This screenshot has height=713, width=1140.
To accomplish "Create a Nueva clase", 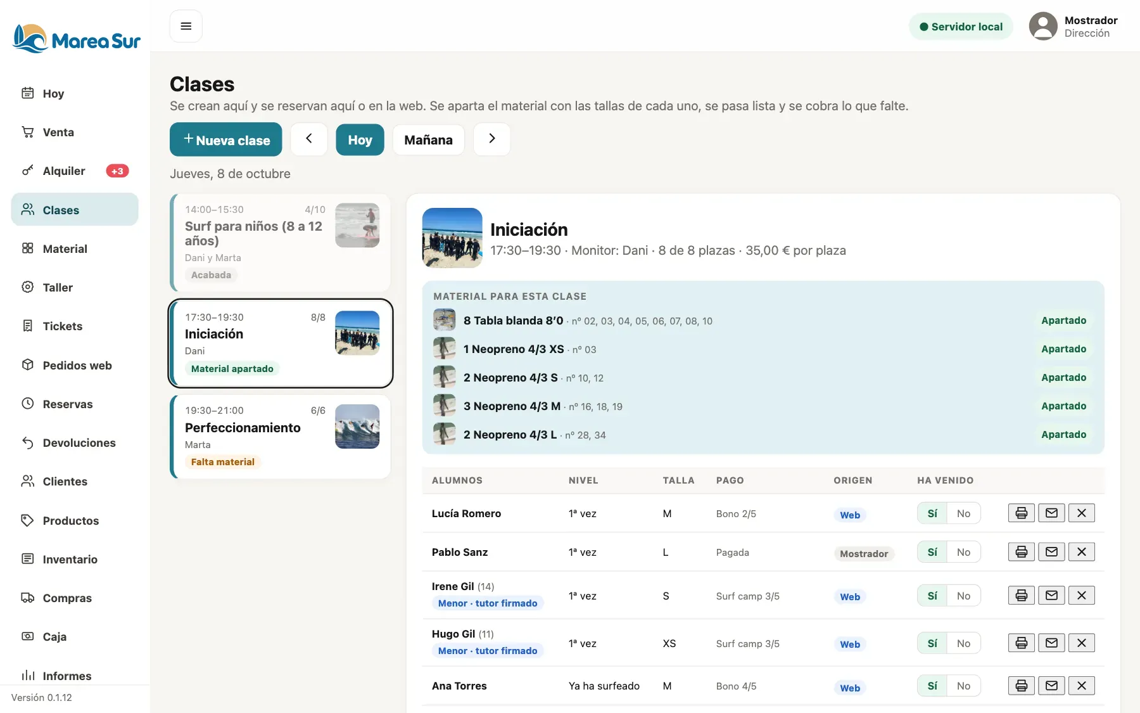I will [225, 139].
